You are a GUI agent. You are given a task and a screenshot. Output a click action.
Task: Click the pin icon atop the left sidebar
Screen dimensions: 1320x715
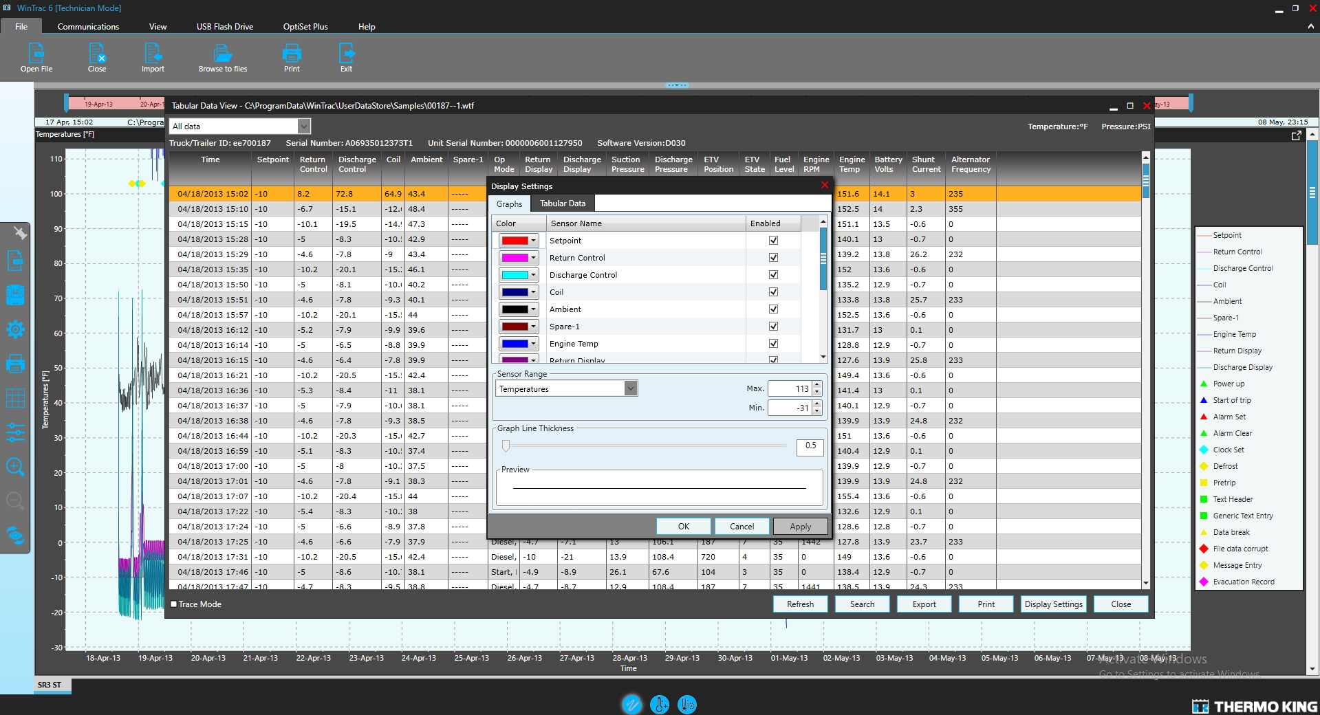[19, 233]
